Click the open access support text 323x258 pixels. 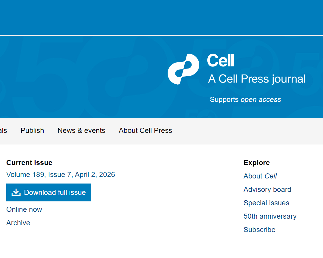(x=245, y=100)
